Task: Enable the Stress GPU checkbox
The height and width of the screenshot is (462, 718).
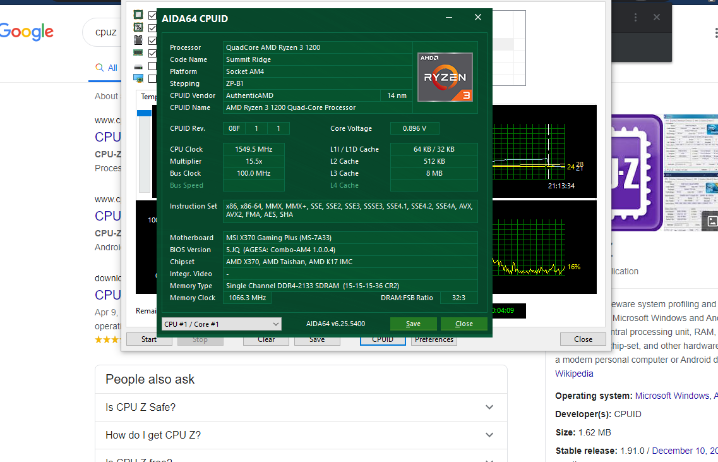Action: 152,78
